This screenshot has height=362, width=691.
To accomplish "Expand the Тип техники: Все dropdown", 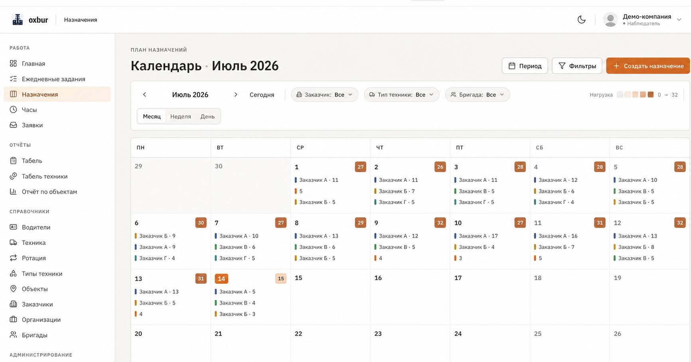I will (401, 94).
